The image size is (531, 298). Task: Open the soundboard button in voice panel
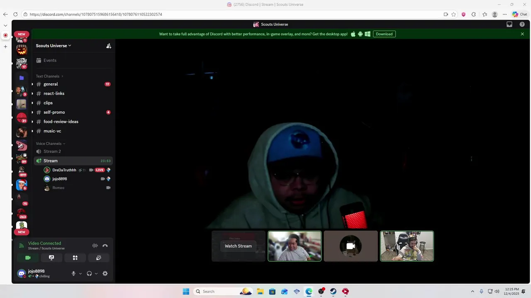click(x=99, y=257)
